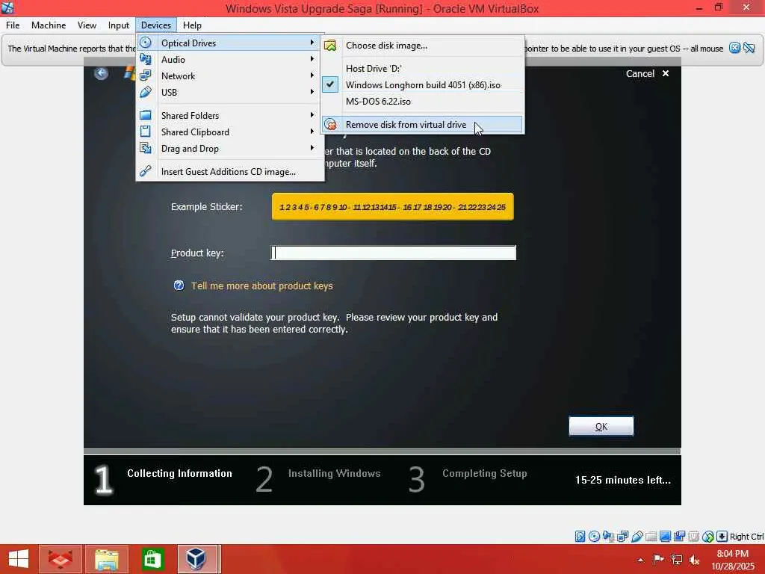
Task: Click the optical disc icon beside Optical Drives
Action: [146, 43]
